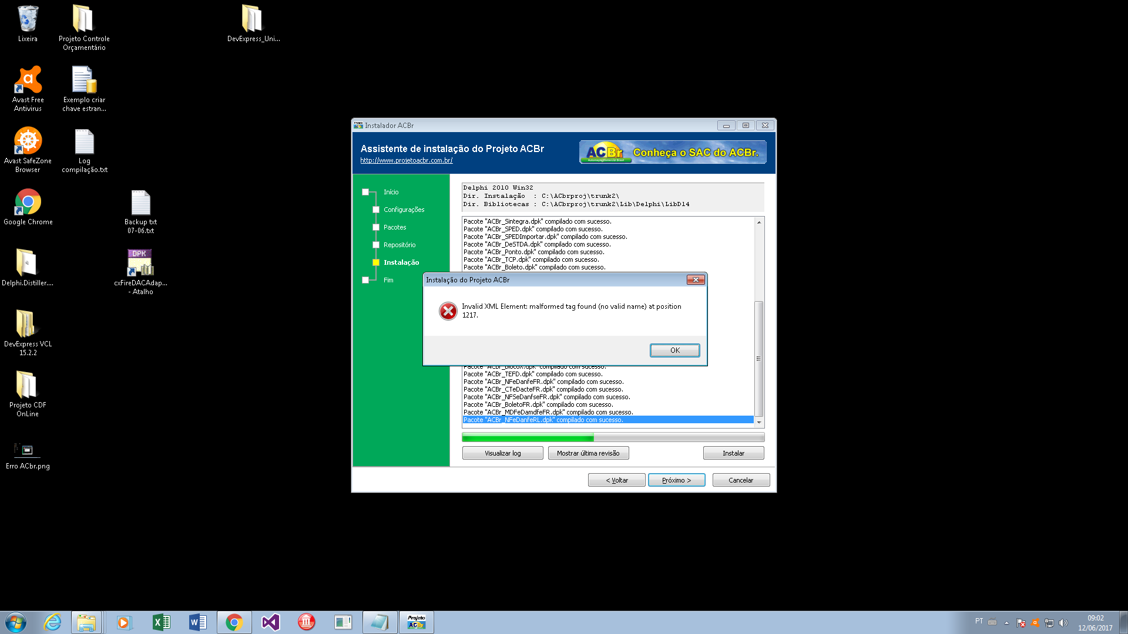Open Log compilação.txt file
Image resolution: width=1128 pixels, height=634 pixels.
click(84, 150)
